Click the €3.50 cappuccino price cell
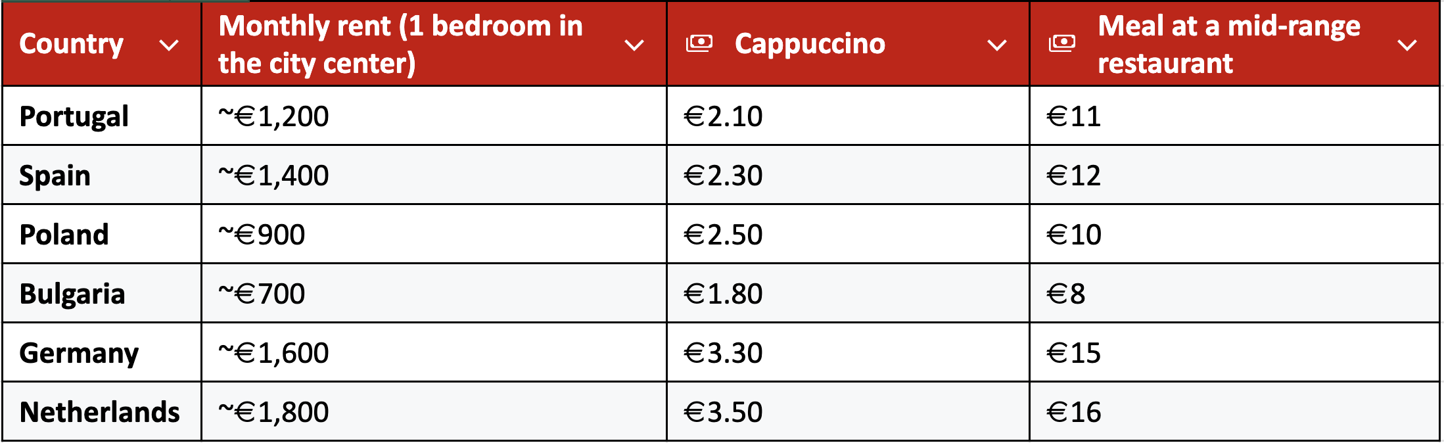Image resolution: width=1444 pixels, height=443 pixels. click(x=848, y=411)
